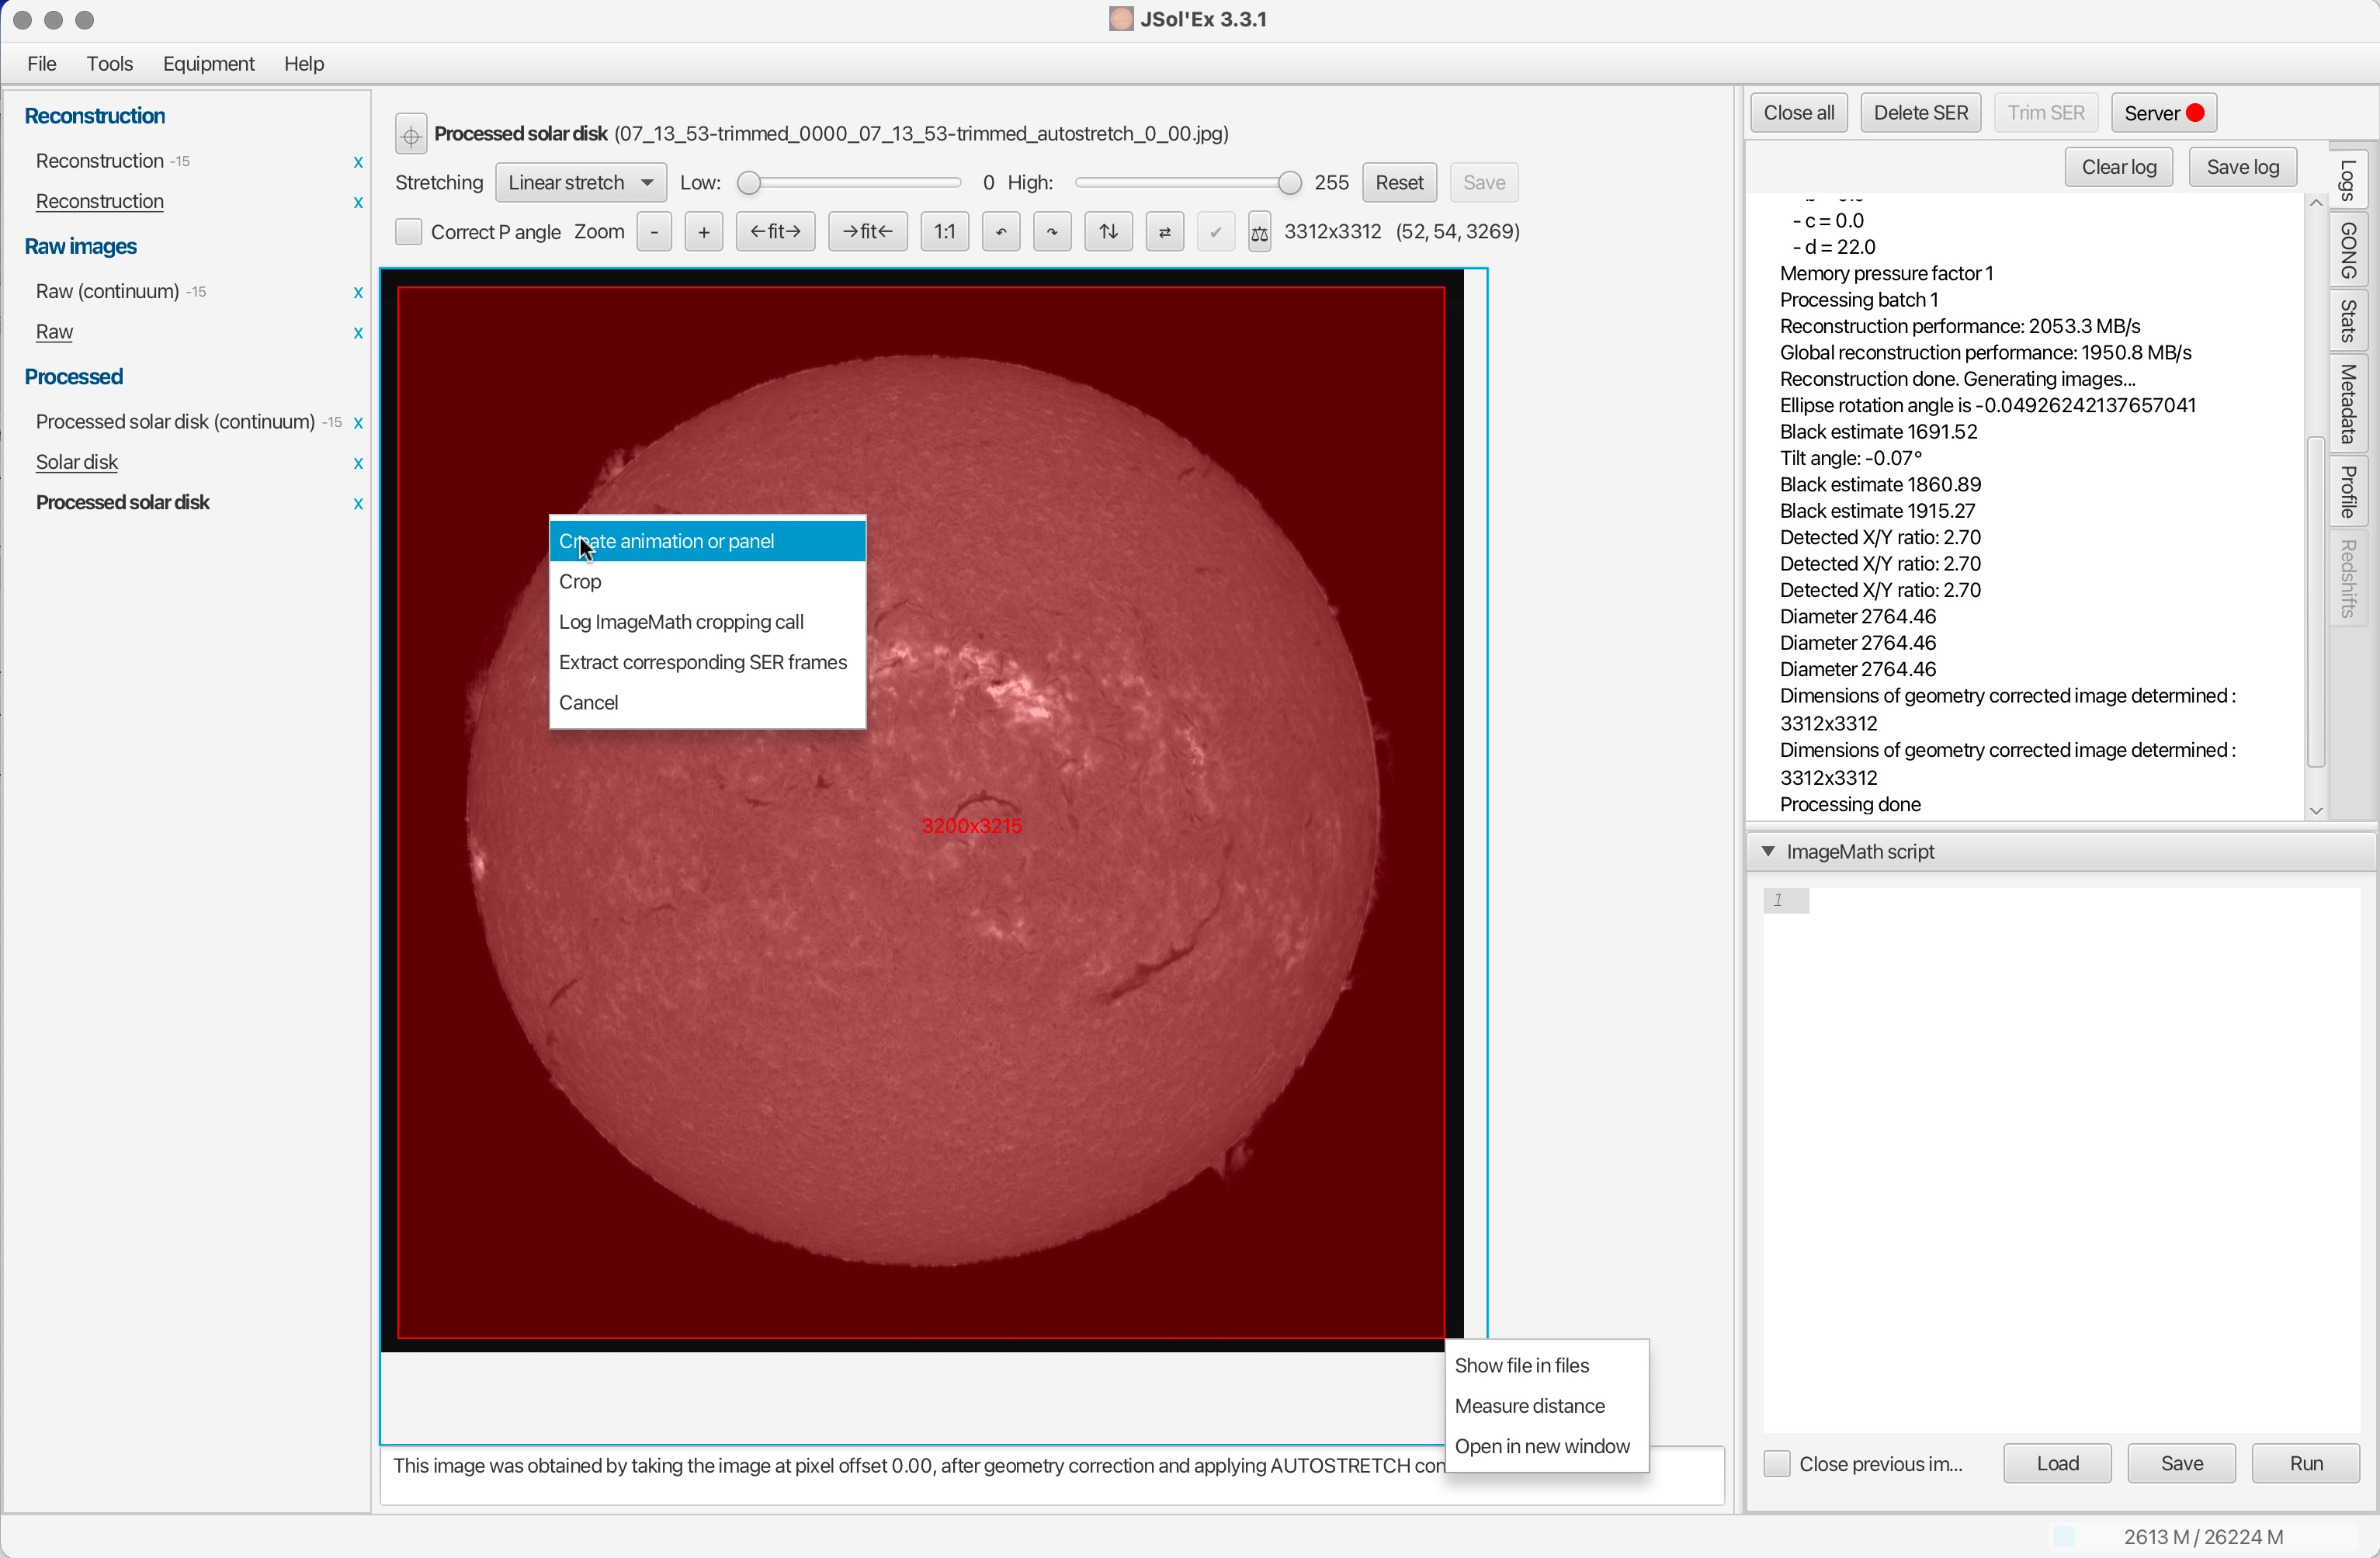This screenshot has width=2380, height=1558.
Task: Collapse the ImageMath script section
Action: coord(1768,852)
